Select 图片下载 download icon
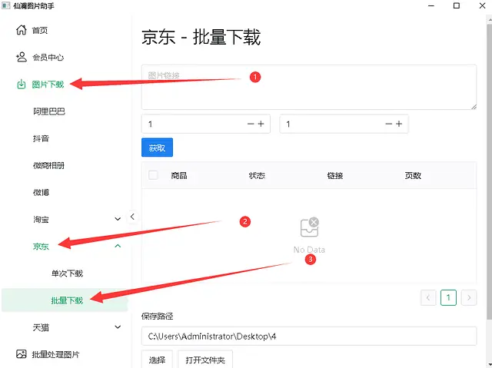 (x=21, y=84)
